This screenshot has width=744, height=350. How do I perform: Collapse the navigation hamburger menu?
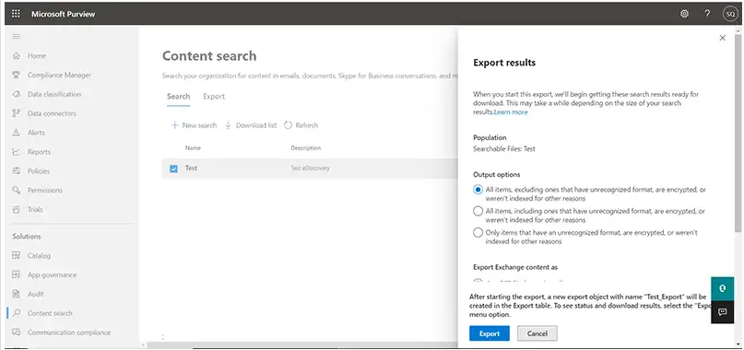pyautogui.click(x=16, y=37)
